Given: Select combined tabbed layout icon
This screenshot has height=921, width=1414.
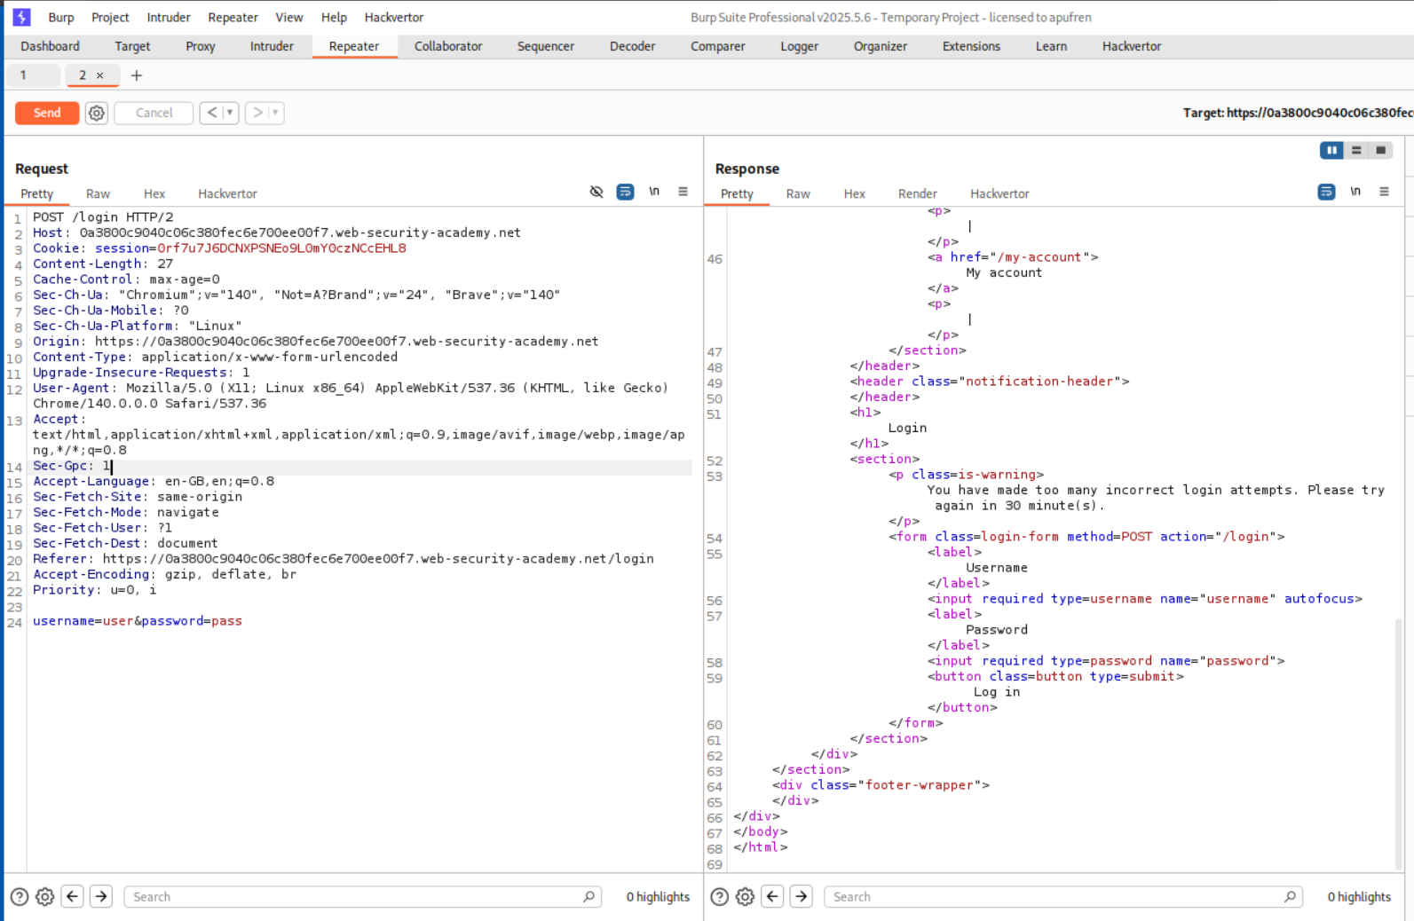Looking at the screenshot, I should click(x=1380, y=151).
